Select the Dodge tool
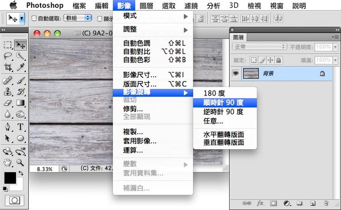 click(20, 114)
